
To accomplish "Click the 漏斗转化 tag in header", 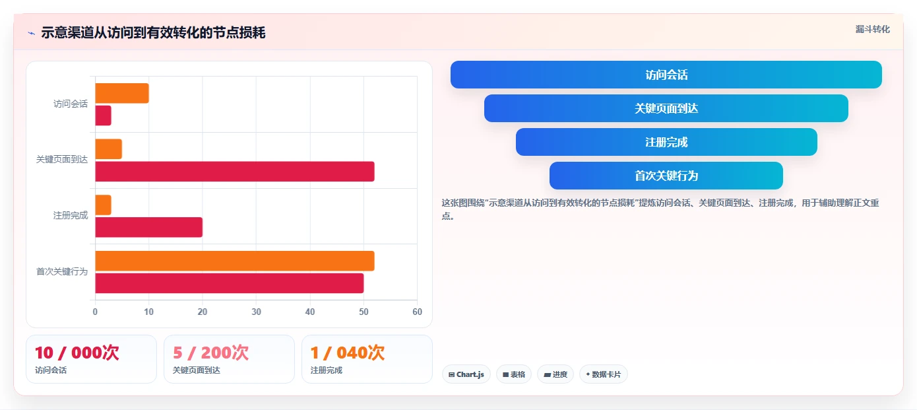I will pyautogui.click(x=872, y=29).
